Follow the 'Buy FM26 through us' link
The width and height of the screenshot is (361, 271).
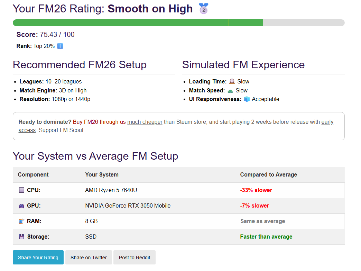[99, 122]
